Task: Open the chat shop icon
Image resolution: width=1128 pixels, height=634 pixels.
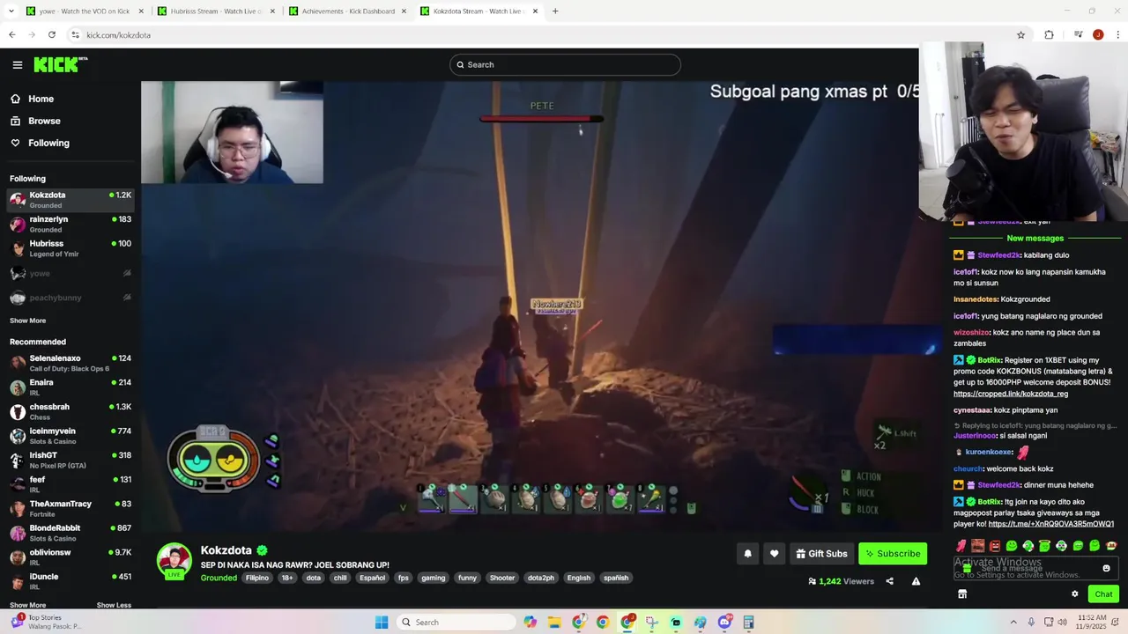Action: [x=962, y=593]
